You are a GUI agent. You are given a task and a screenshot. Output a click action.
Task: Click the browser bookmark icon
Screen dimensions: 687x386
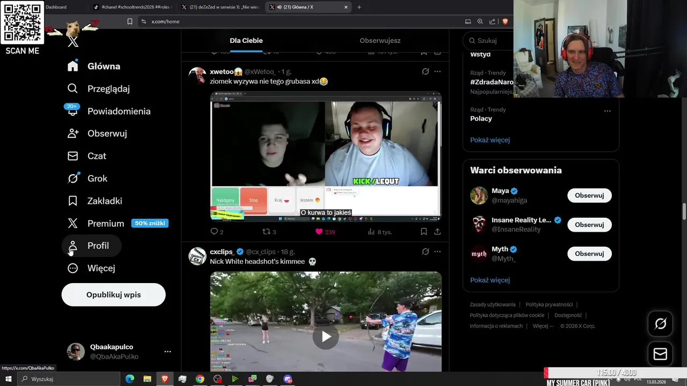click(130, 21)
